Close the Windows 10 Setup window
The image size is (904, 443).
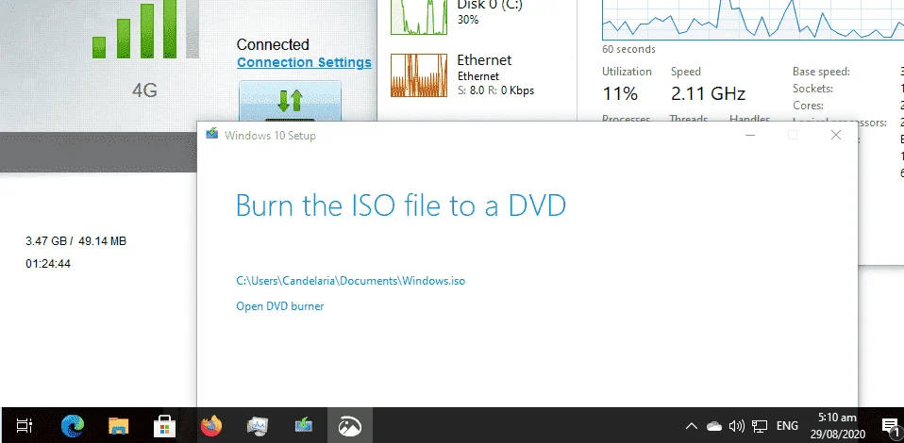[x=836, y=136]
